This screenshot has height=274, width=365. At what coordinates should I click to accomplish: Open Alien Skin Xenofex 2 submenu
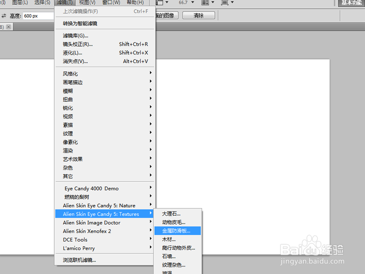point(105,231)
